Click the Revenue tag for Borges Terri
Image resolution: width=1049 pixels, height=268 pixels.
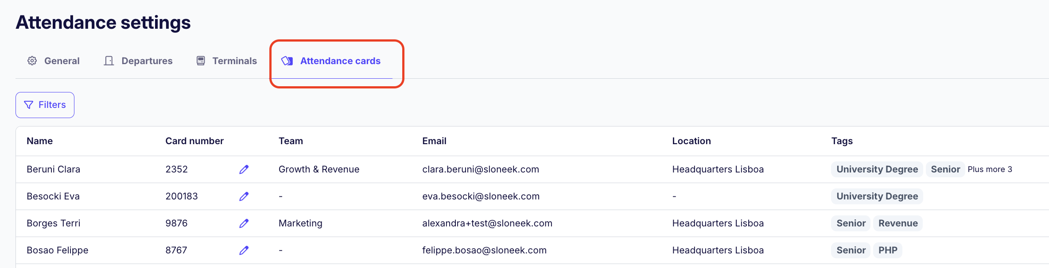pos(898,223)
